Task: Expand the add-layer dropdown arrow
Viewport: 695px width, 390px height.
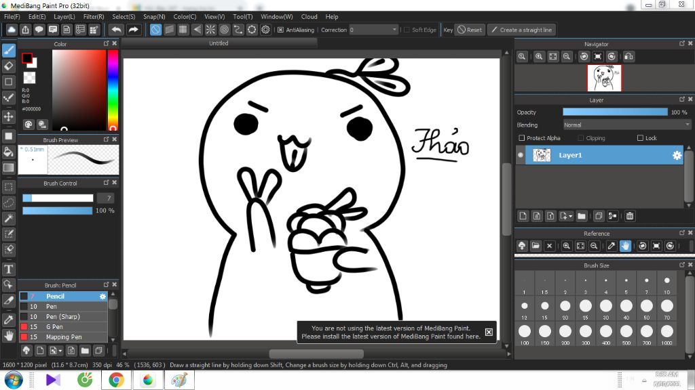Action: point(570,216)
